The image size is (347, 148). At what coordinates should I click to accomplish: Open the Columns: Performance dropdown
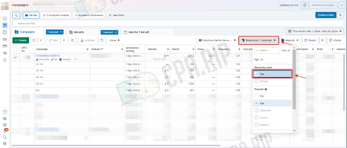(217, 40)
